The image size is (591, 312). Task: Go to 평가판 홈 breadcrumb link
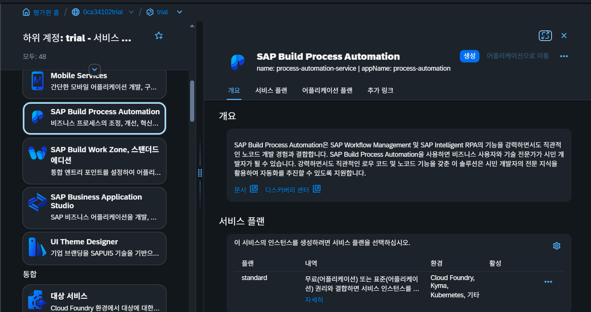46,12
